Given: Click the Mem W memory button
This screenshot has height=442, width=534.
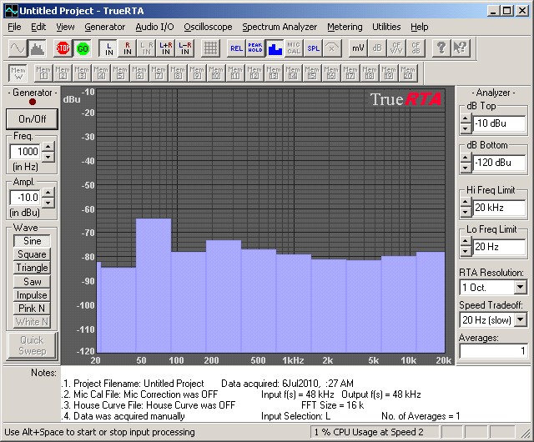Looking at the screenshot, I should click(18, 73).
